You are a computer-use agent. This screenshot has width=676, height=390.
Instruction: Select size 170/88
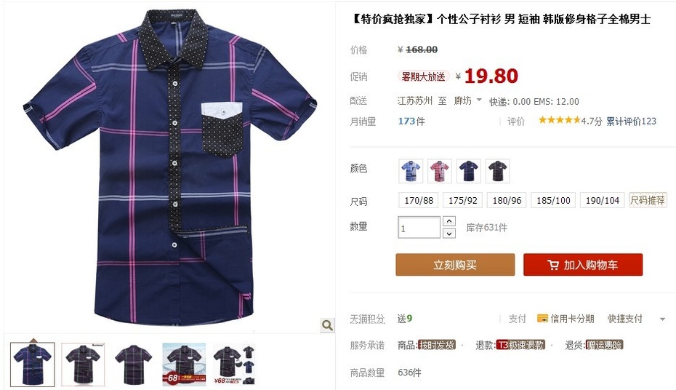click(x=419, y=200)
